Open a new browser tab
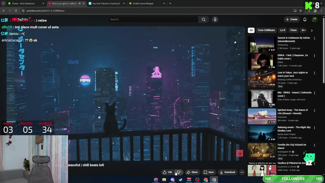The image size is (325, 183). [170, 4]
